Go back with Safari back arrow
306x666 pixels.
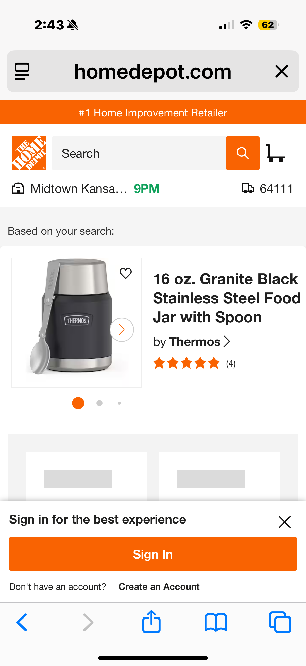(22, 622)
